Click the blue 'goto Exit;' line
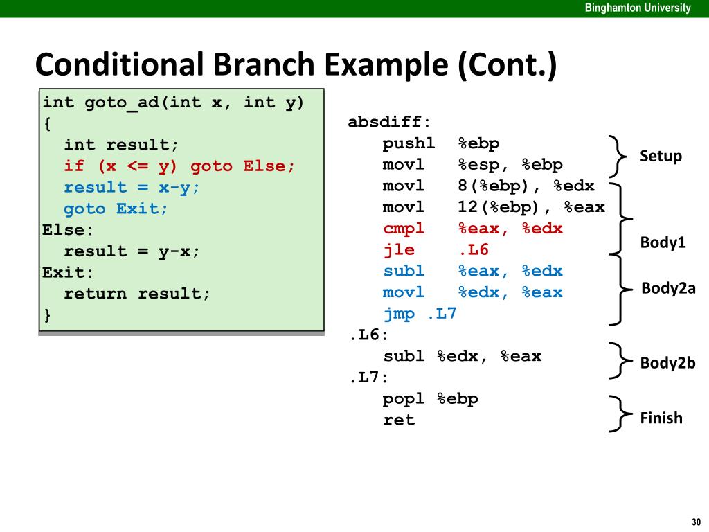 point(116,209)
